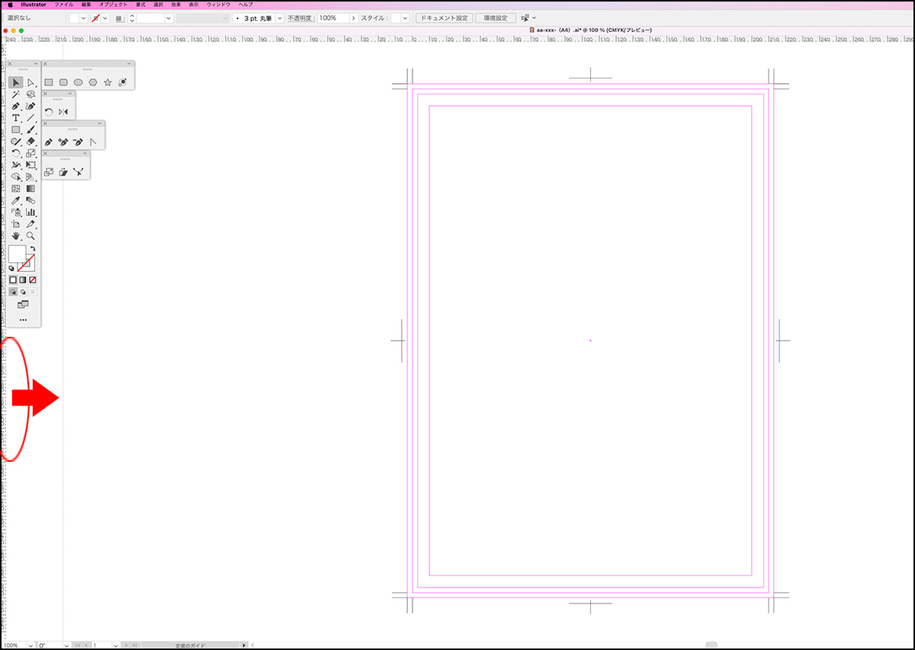The width and height of the screenshot is (915, 650).
Task: Switch to Gradient paint mode
Action: (x=23, y=280)
